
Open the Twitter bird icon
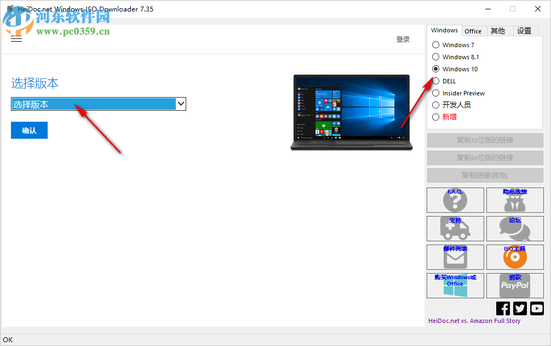(x=520, y=308)
